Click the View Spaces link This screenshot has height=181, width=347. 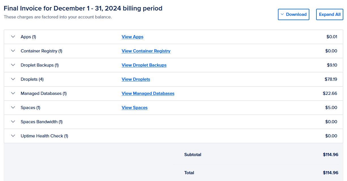coord(134,108)
